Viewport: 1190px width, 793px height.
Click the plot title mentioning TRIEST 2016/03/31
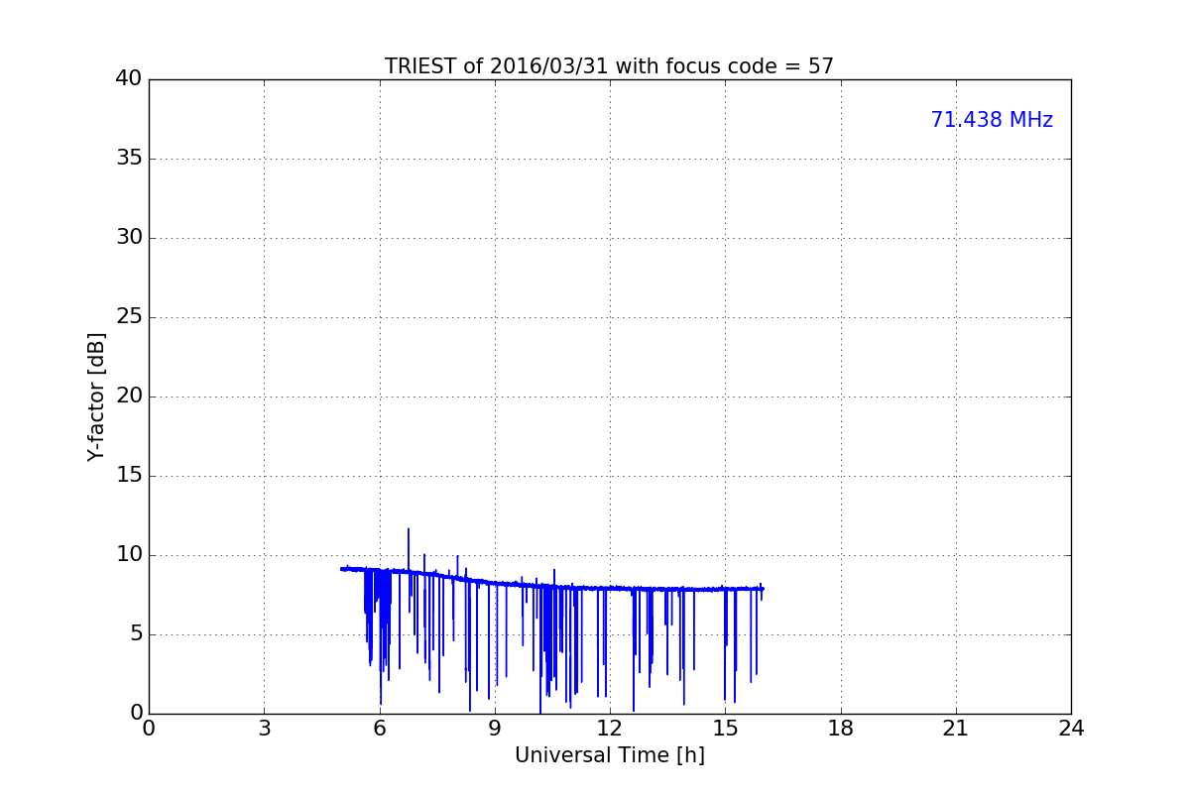tap(609, 66)
